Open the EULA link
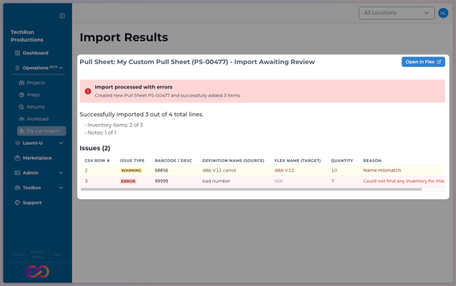456x286 pixels. [x=18, y=254]
